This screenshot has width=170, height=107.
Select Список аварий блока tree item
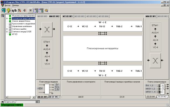point(21,21)
